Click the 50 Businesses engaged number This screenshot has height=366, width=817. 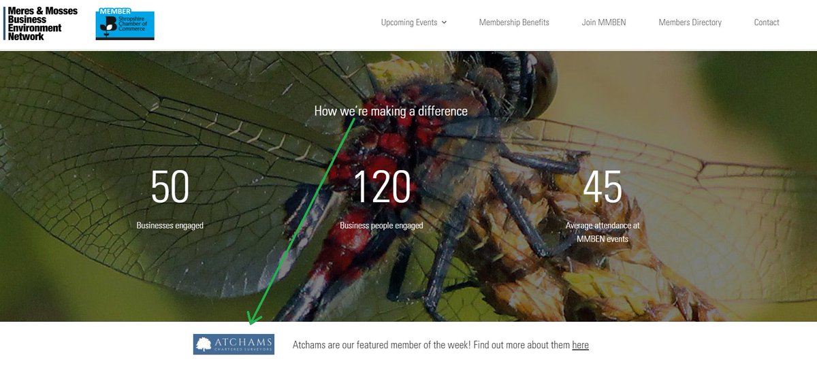point(170,187)
